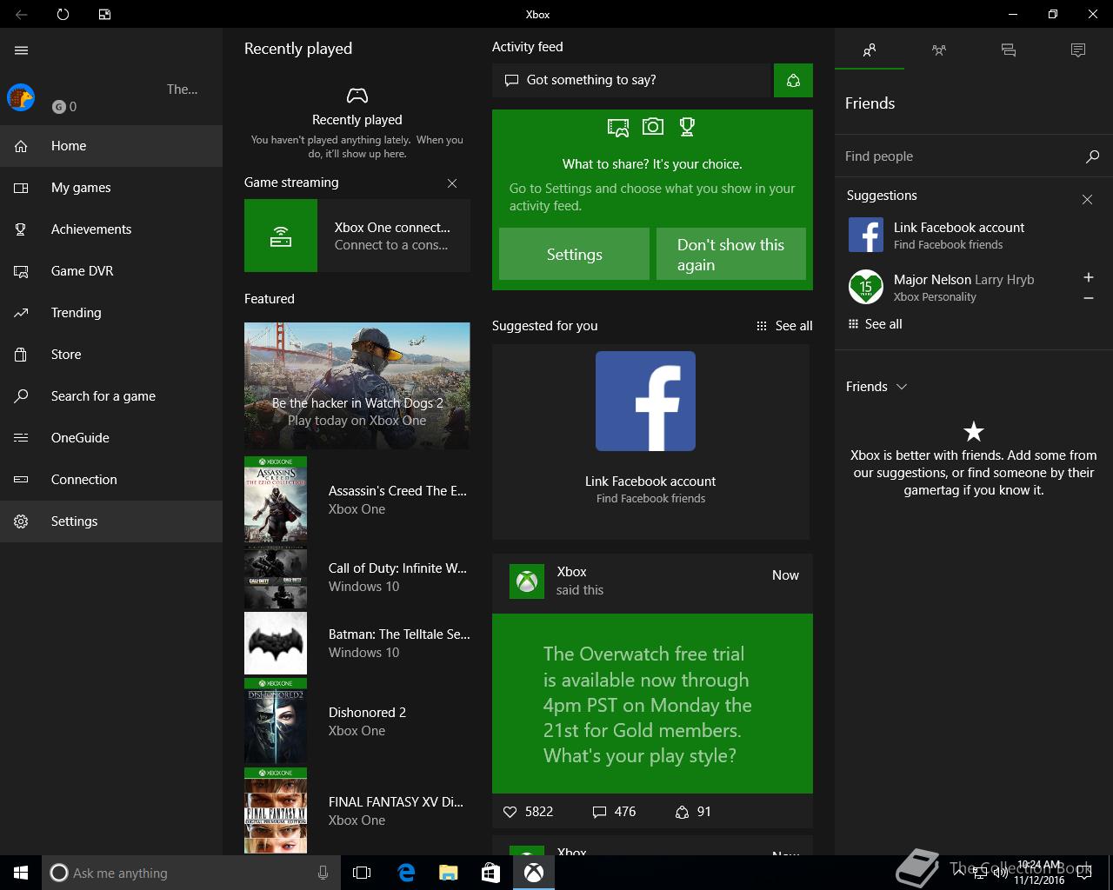Add Major Nelson as friend with plus
The width and height of the screenshot is (1113, 890).
(1088, 277)
